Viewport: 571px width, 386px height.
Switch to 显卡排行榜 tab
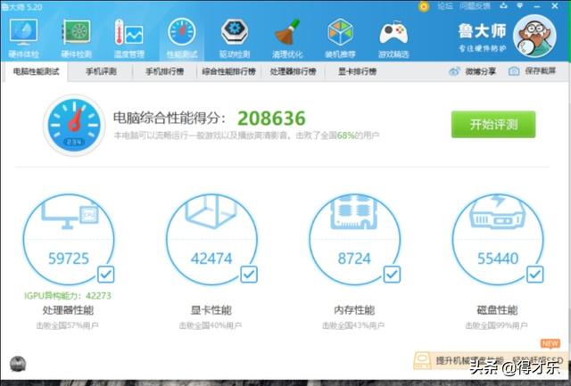click(x=357, y=71)
